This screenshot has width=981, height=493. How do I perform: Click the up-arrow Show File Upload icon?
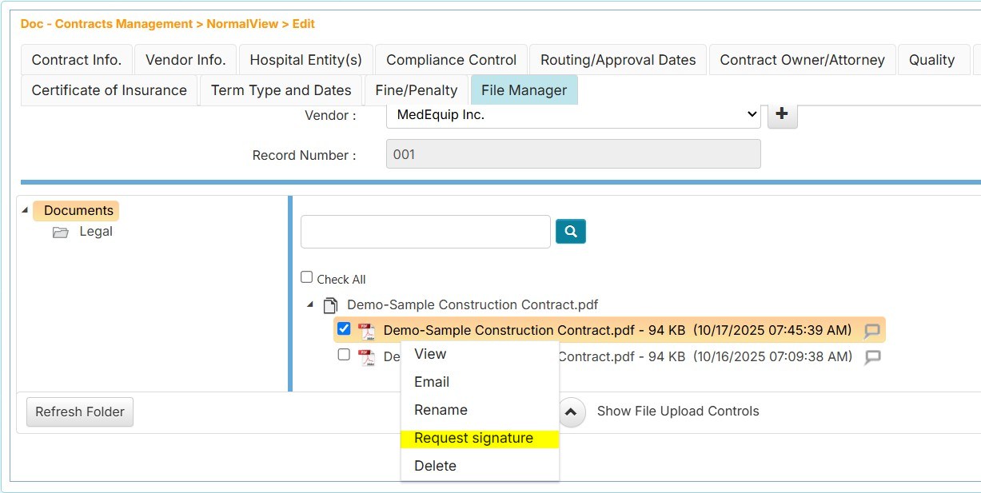pos(570,412)
